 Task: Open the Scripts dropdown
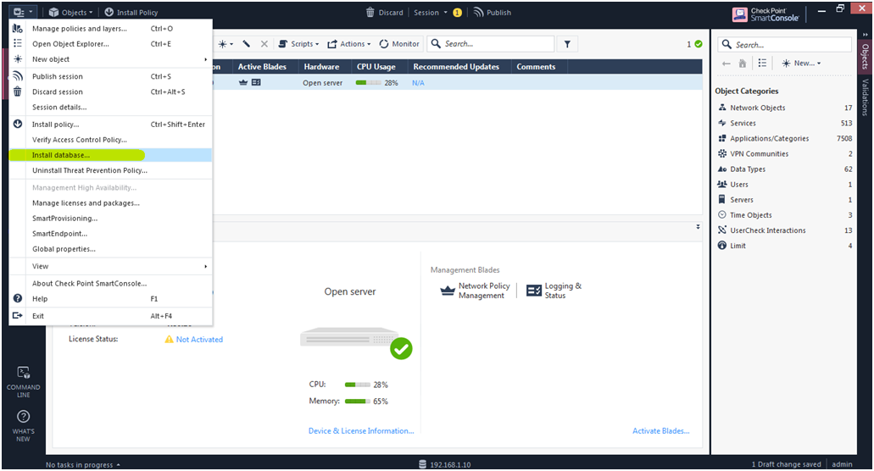point(298,44)
